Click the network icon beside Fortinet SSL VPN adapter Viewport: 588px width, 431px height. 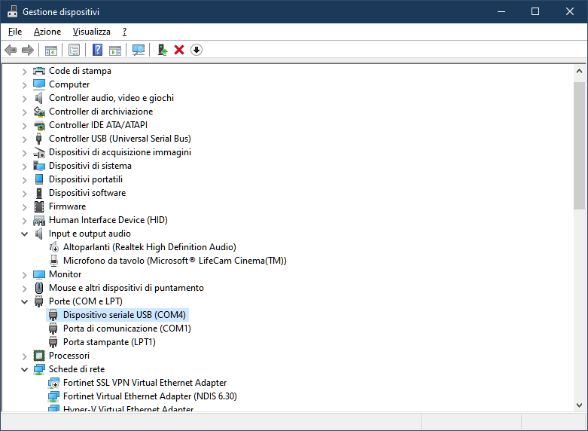pyautogui.click(x=53, y=383)
